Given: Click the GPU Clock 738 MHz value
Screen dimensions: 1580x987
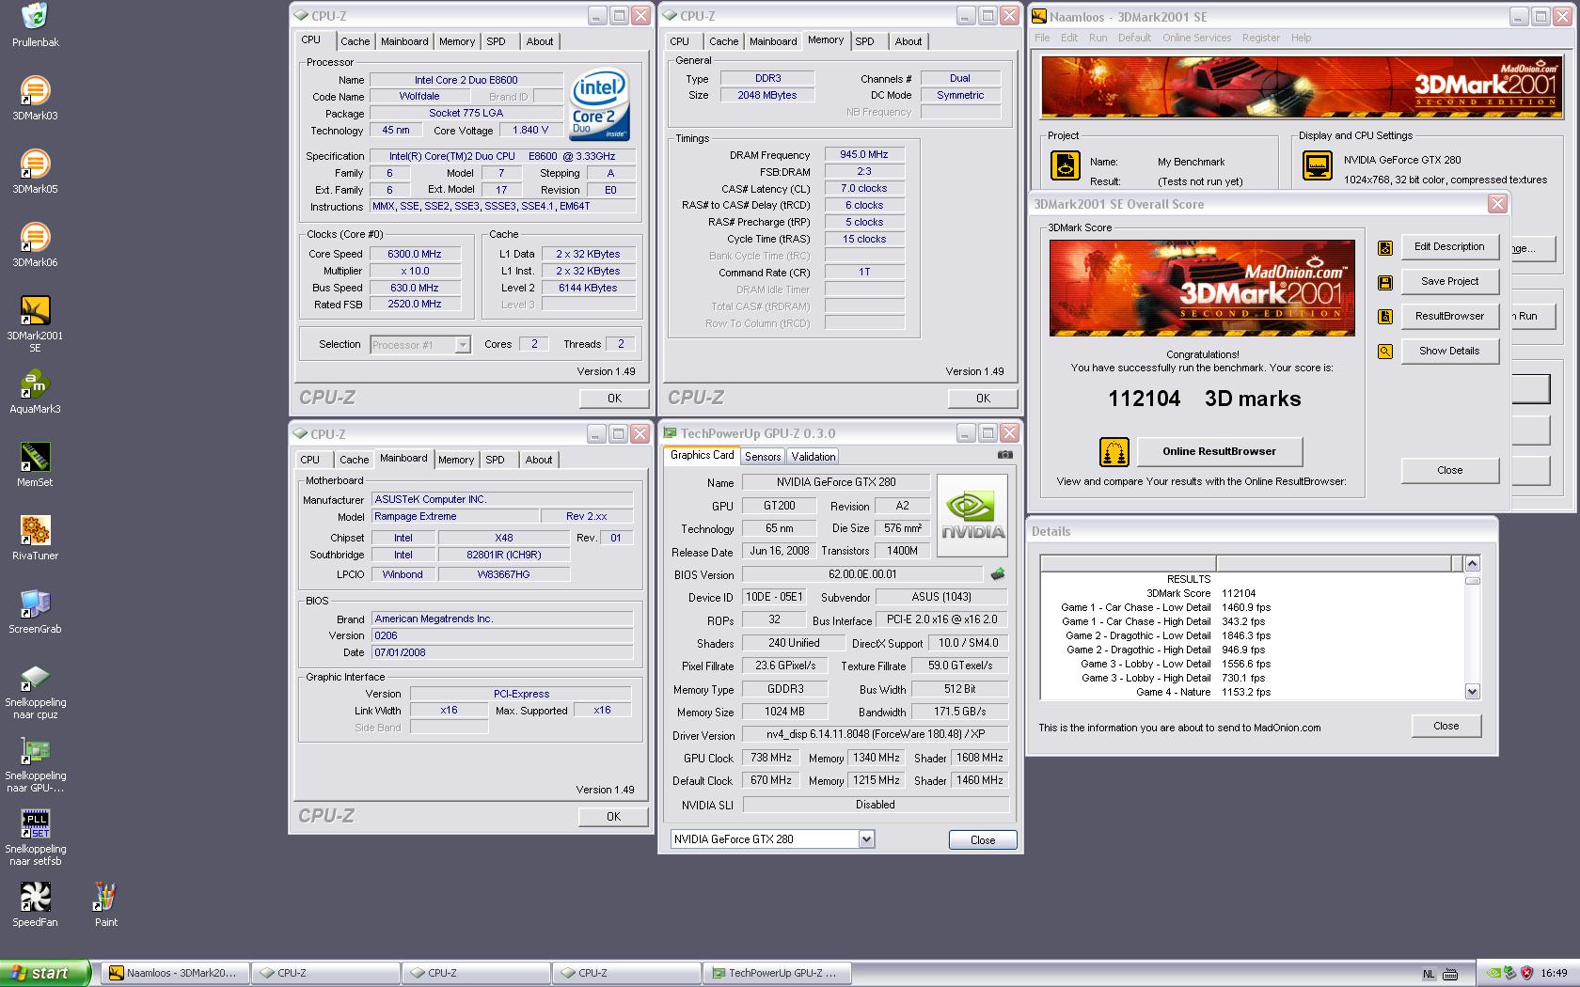Looking at the screenshot, I should [770, 758].
